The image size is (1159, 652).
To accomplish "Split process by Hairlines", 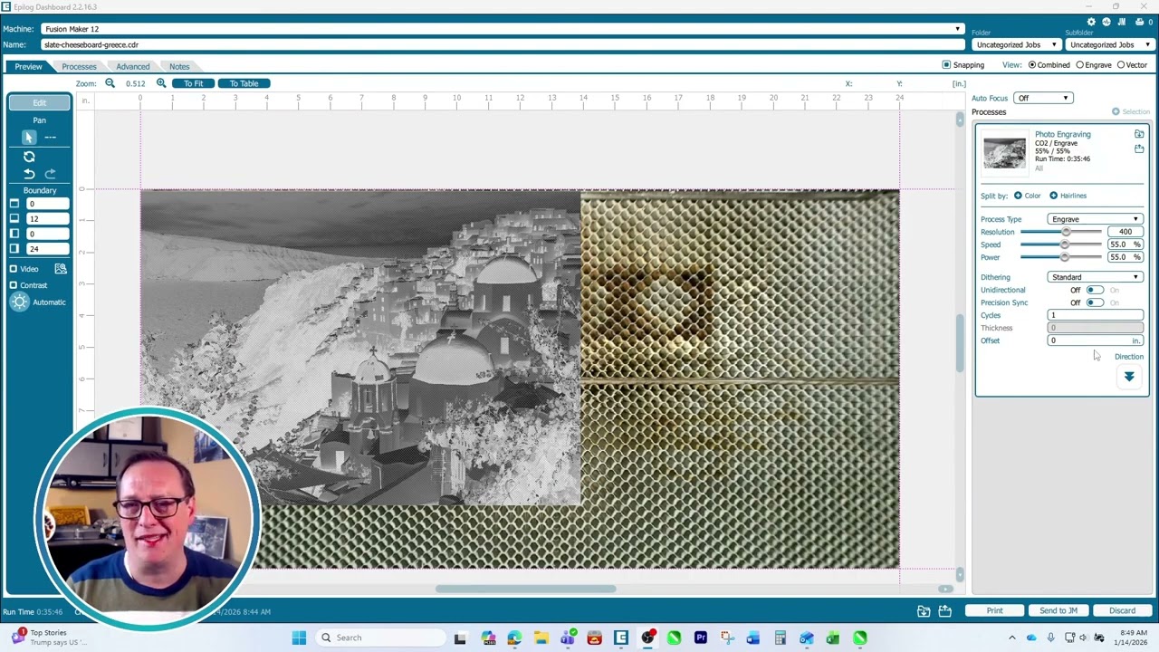I will coord(1068,196).
